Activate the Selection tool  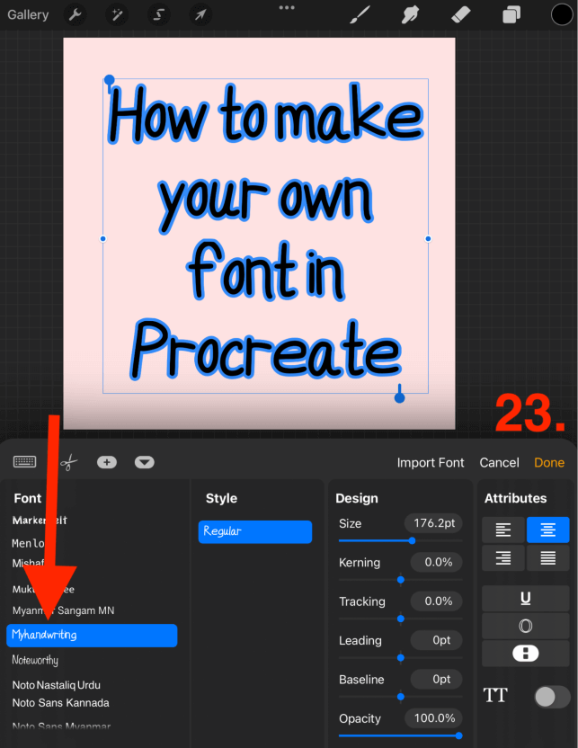(x=158, y=14)
